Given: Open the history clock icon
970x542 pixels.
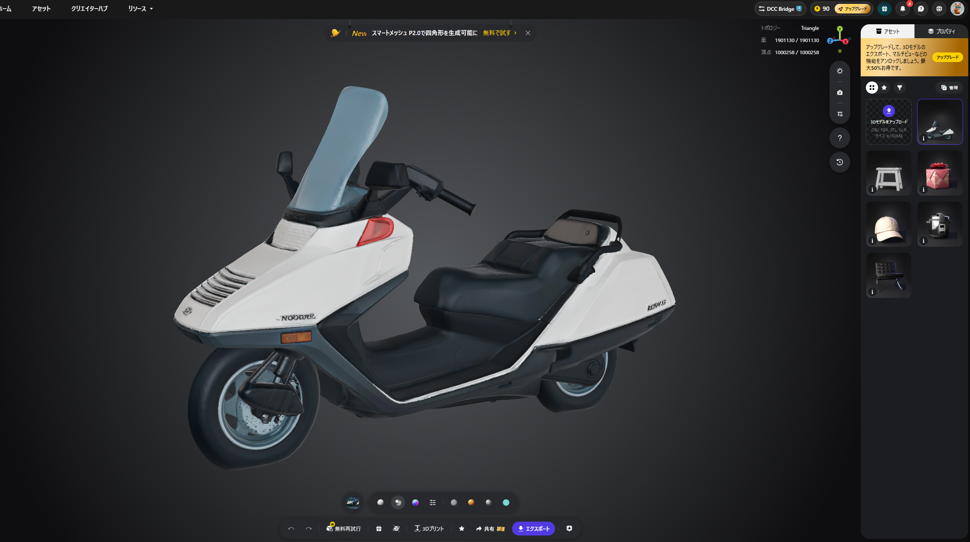Looking at the screenshot, I should (840, 162).
